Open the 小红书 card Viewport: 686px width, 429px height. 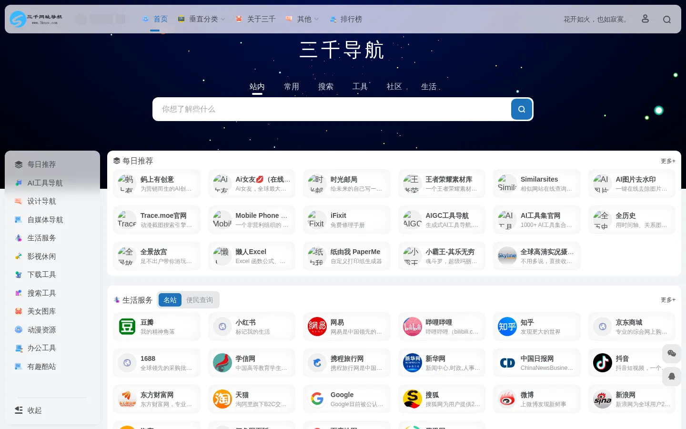click(x=252, y=327)
